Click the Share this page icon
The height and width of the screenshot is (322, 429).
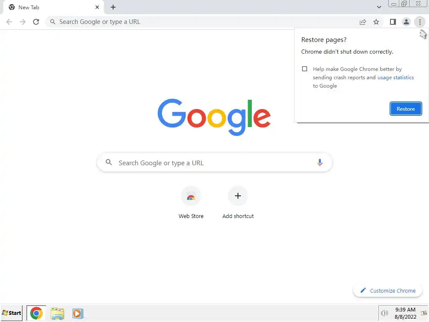click(x=363, y=22)
